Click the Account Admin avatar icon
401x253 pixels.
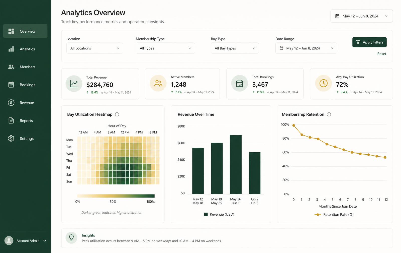(x=9, y=240)
